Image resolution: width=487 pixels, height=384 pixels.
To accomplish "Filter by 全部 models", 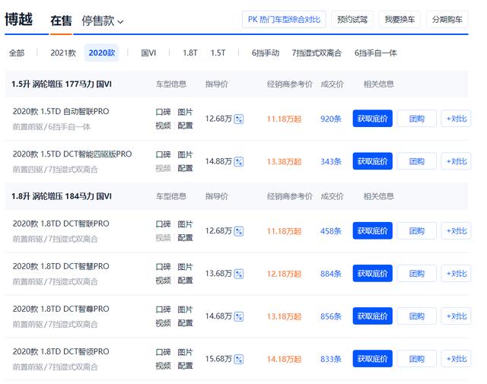I will pyautogui.click(x=17, y=53).
